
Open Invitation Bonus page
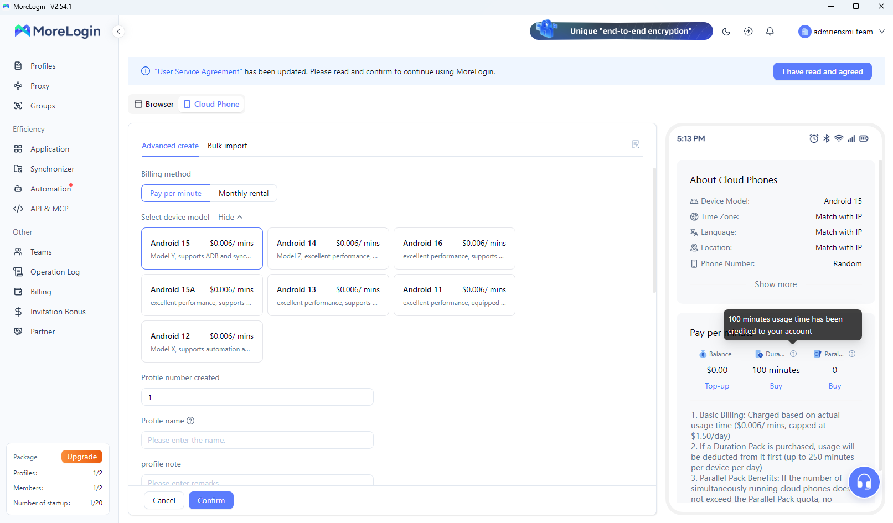coord(58,312)
